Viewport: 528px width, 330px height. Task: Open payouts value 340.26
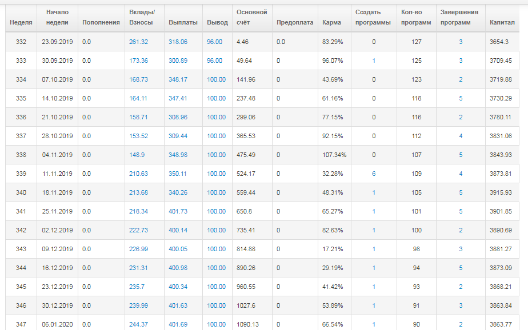(178, 192)
